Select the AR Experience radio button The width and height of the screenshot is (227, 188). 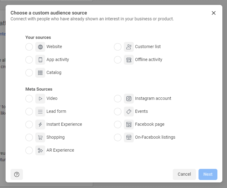pos(29,150)
